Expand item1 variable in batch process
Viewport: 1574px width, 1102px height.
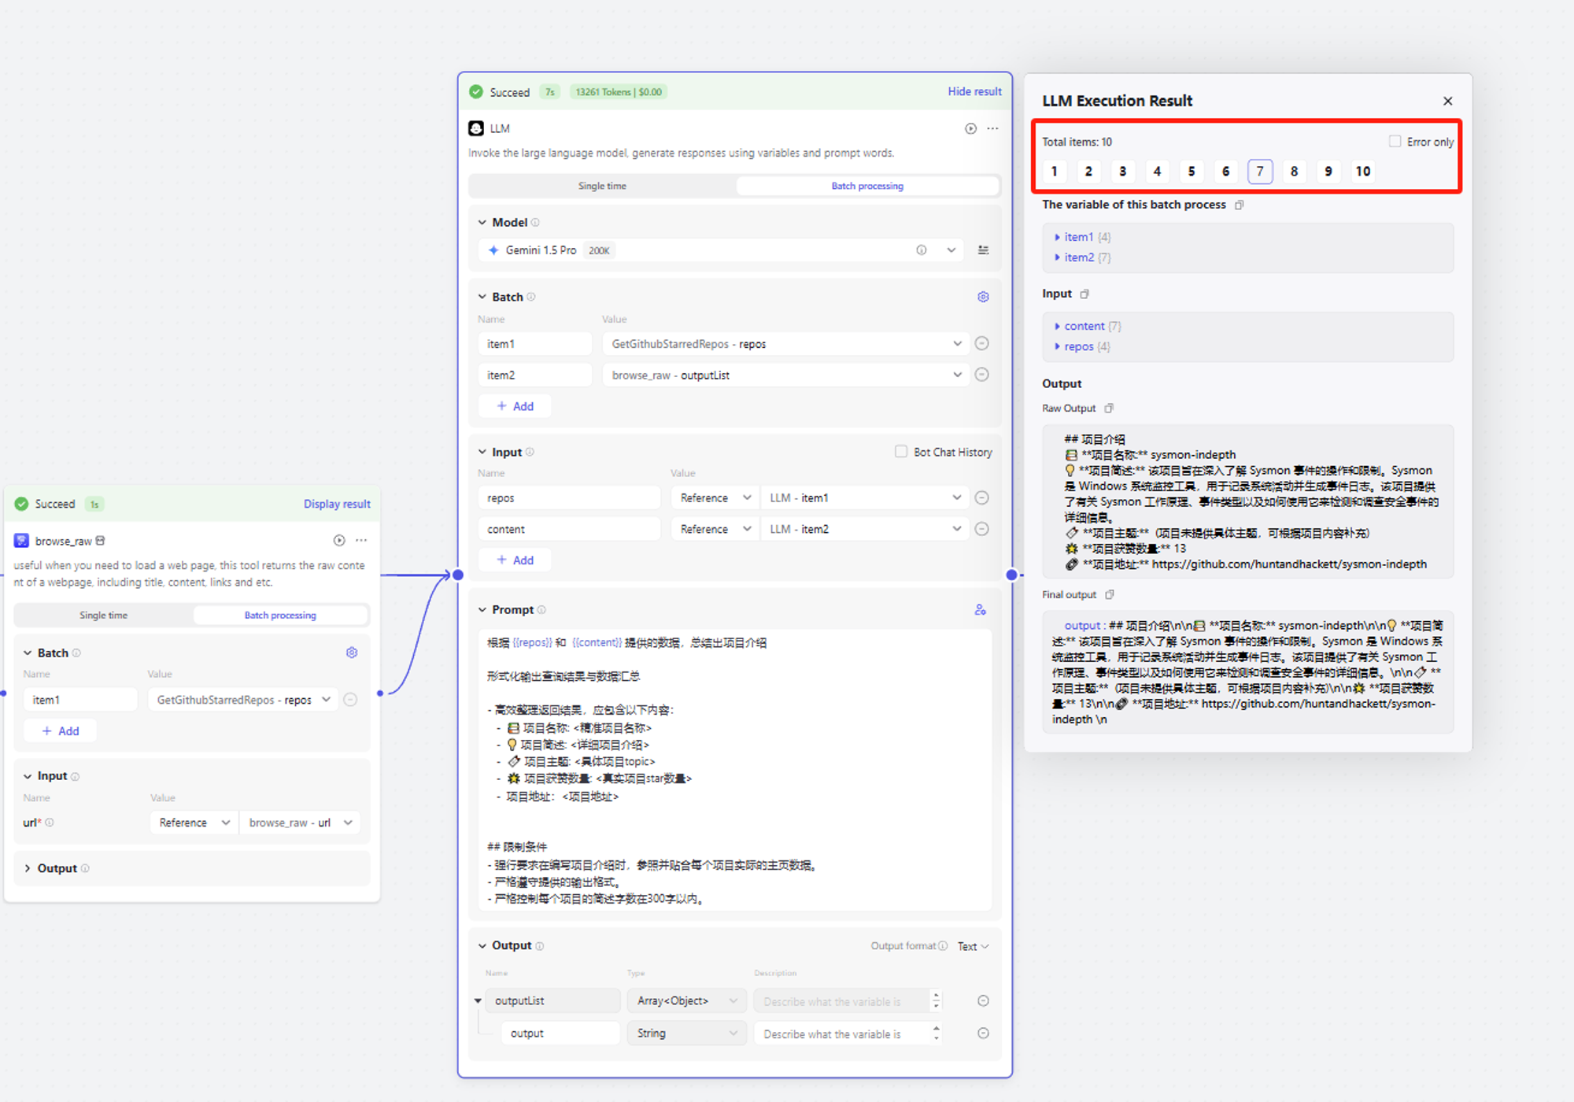(x=1057, y=237)
